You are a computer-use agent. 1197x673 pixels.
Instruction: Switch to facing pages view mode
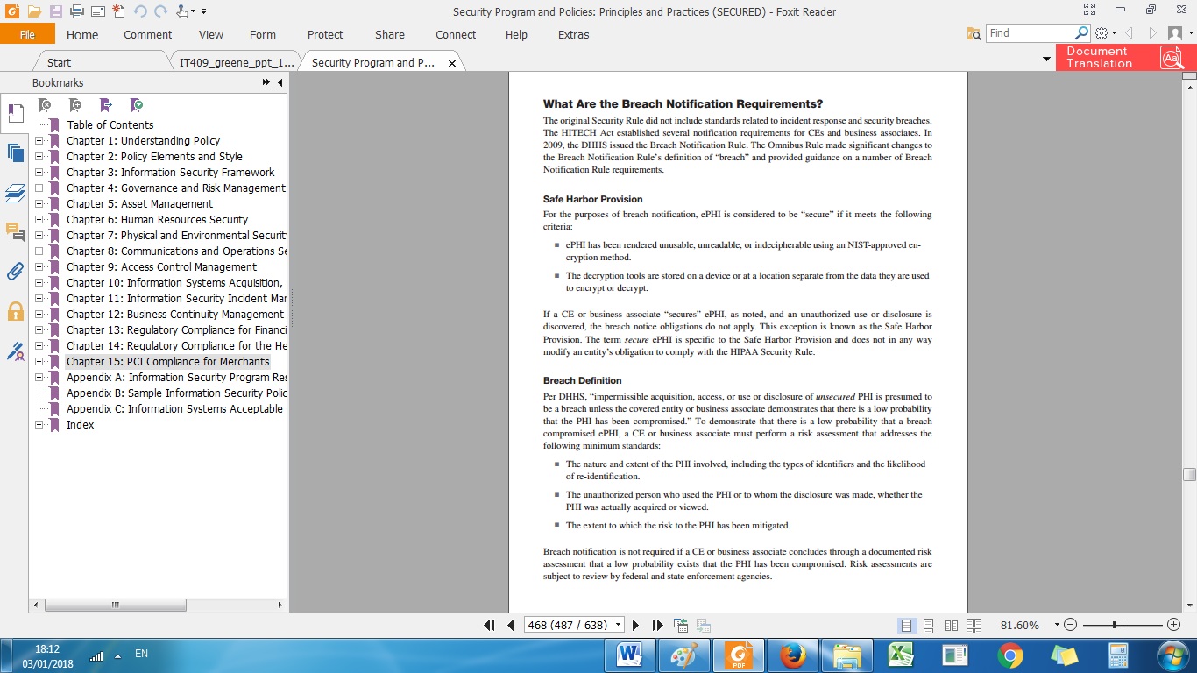click(951, 625)
